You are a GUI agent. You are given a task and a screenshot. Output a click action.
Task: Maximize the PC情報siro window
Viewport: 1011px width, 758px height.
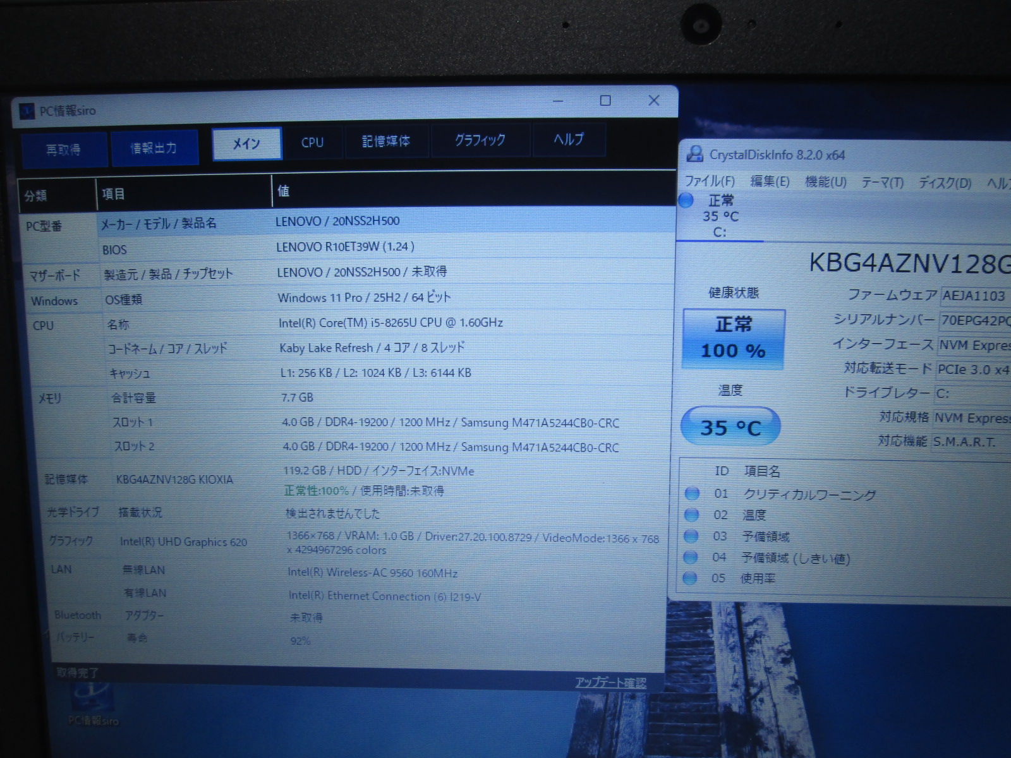605,100
